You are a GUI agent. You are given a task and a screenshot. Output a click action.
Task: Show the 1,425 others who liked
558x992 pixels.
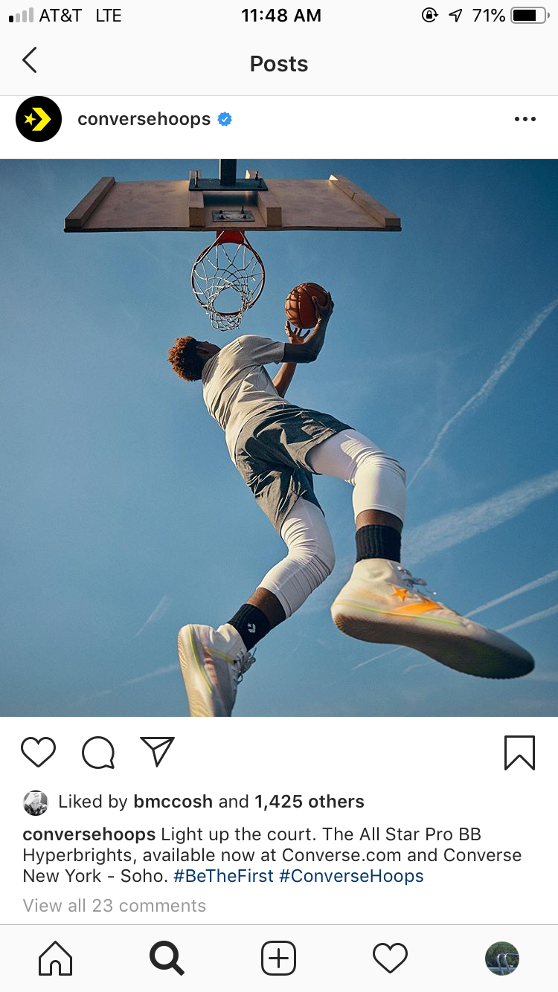click(310, 802)
